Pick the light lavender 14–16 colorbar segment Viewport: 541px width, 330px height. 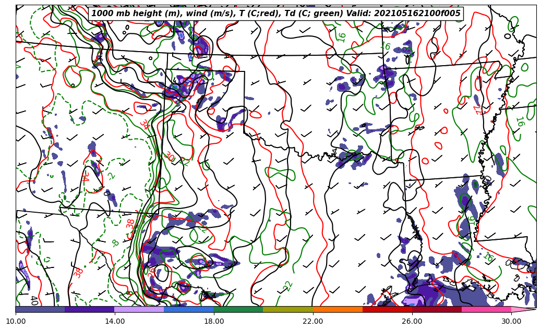pyautogui.click(x=139, y=309)
